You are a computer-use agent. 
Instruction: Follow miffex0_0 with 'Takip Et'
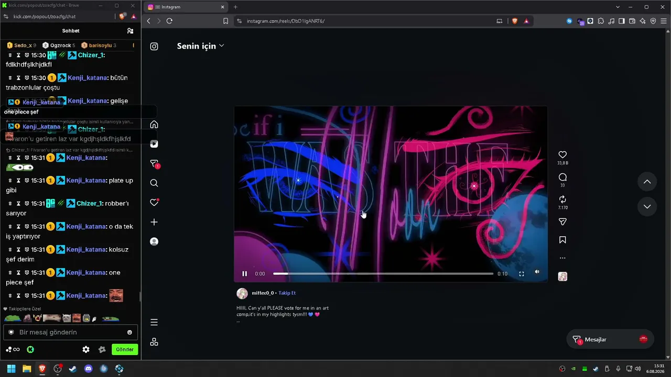(x=287, y=293)
